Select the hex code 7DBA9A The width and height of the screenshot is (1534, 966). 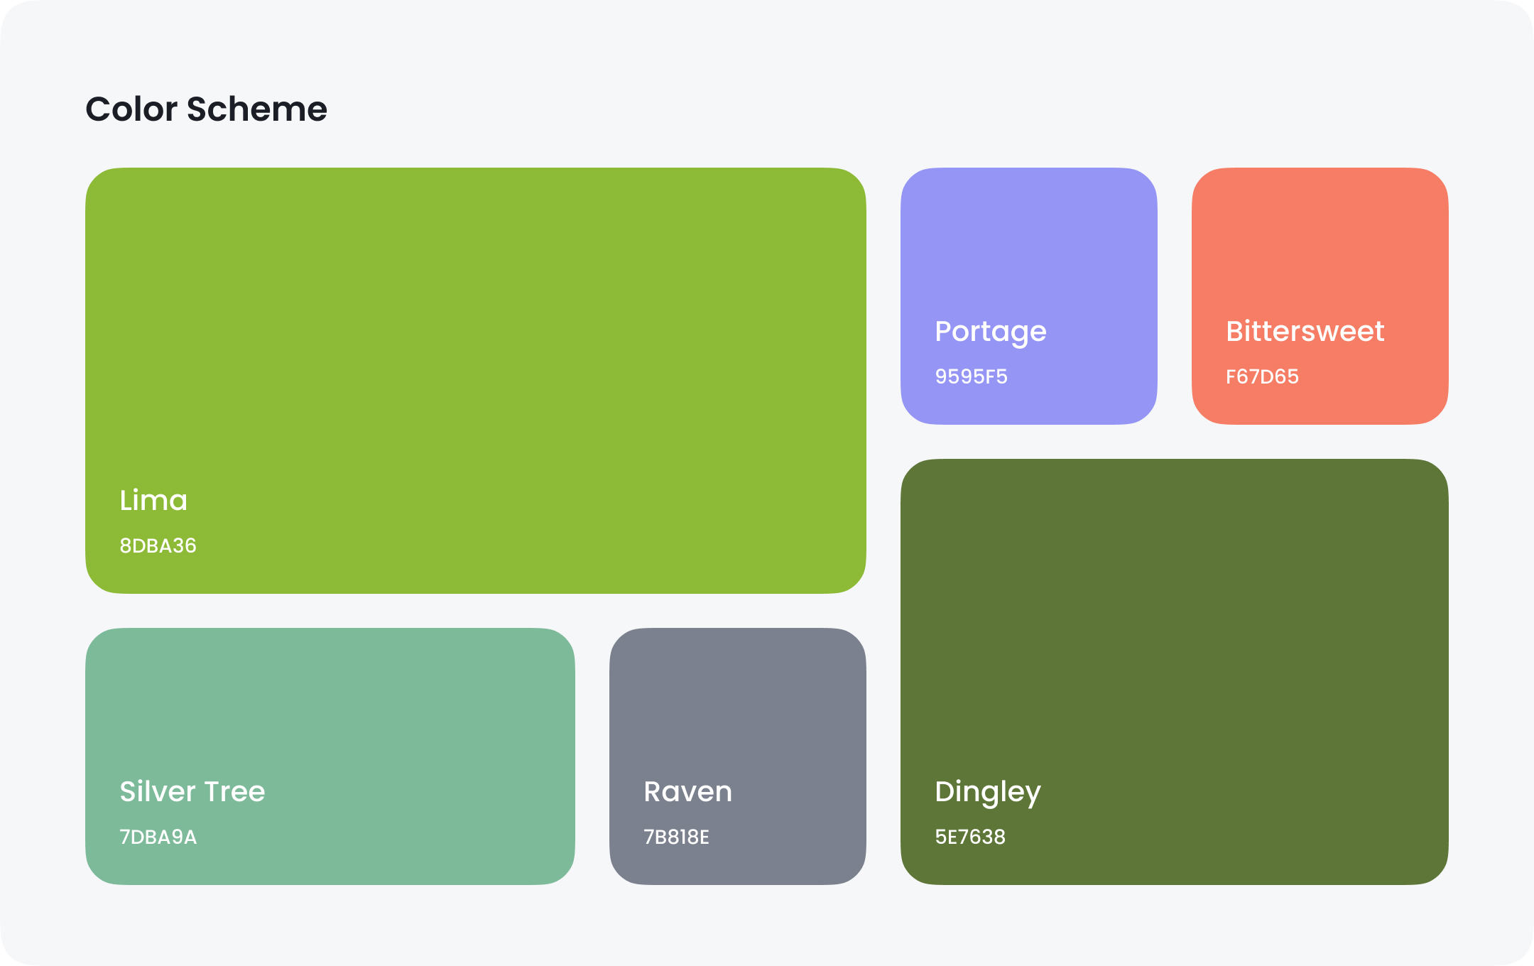click(x=158, y=837)
